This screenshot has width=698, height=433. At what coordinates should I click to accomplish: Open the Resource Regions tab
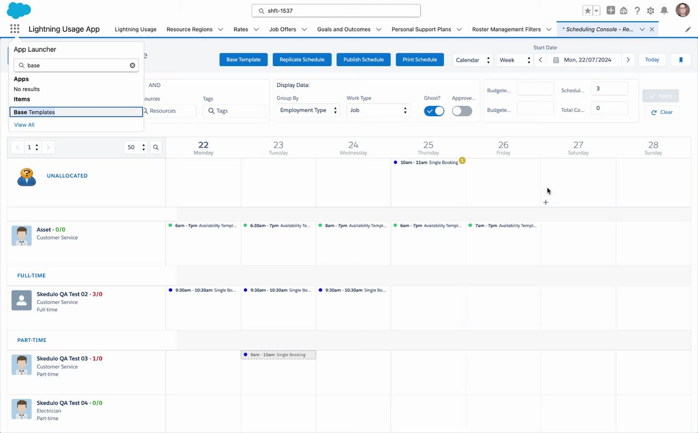pos(190,29)
